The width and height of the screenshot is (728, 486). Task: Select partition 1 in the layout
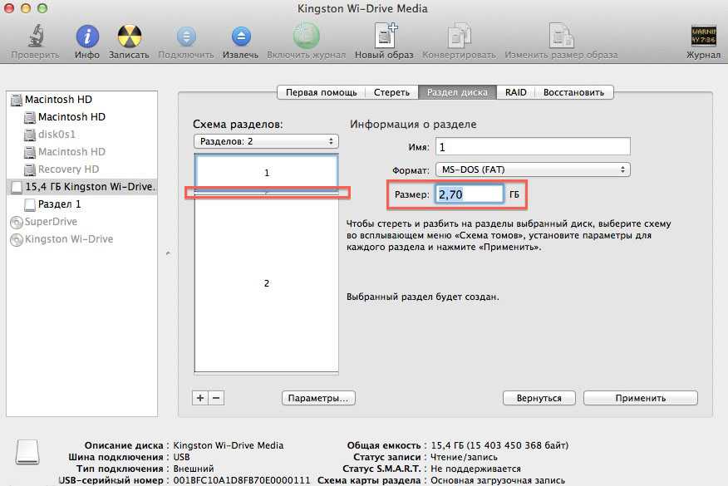[x=266, y=172]
